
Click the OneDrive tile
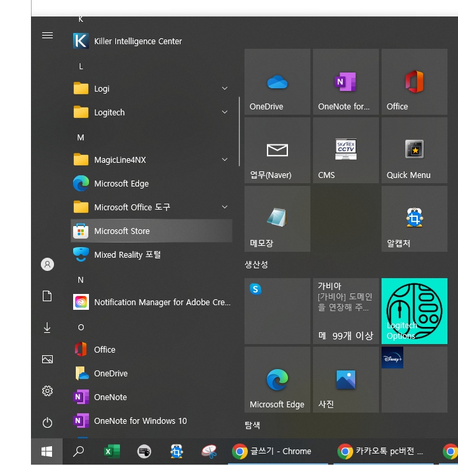[x=277, y=82]
